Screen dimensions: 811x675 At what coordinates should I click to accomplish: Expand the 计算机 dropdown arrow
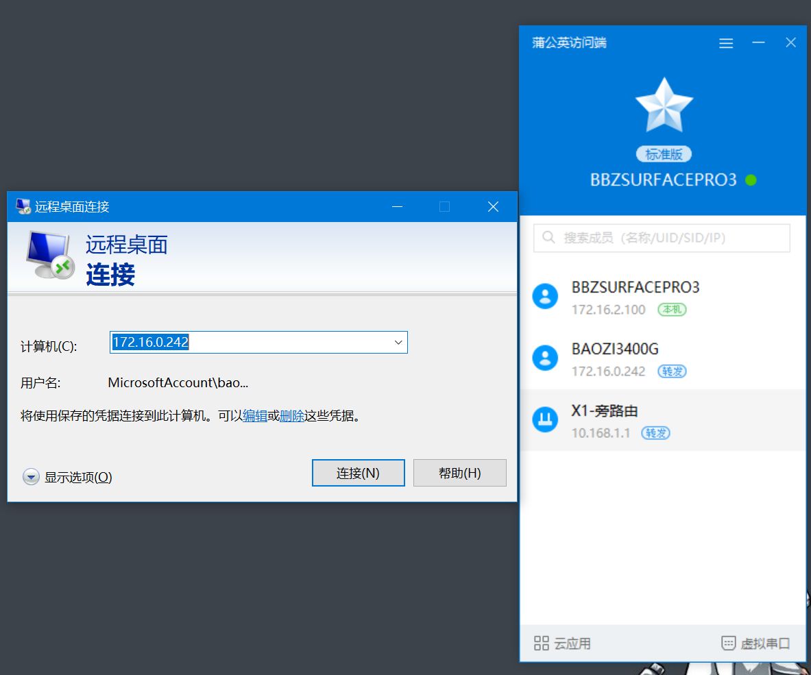(x=398, y=342)
